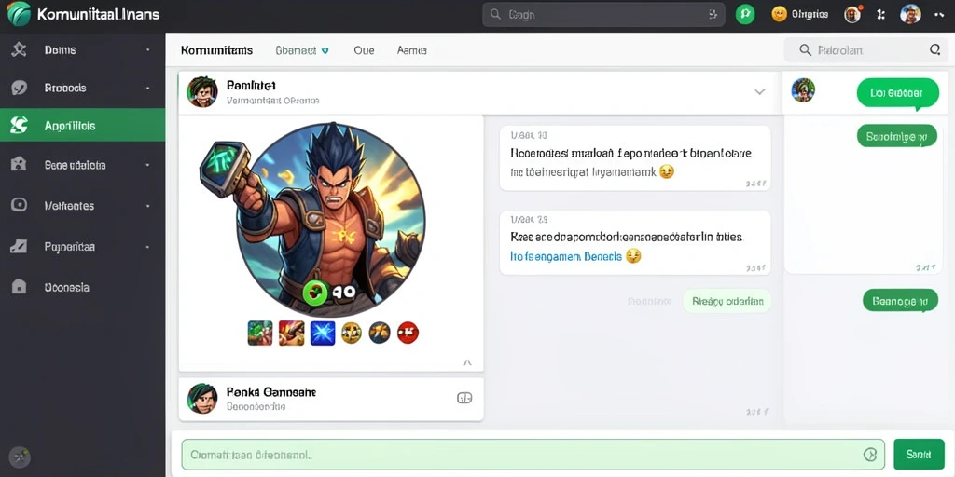This screenshot has height=477, width=955.
Task: Expand the Sene adelata sidebar arrow
Action: tap(148, 165)
